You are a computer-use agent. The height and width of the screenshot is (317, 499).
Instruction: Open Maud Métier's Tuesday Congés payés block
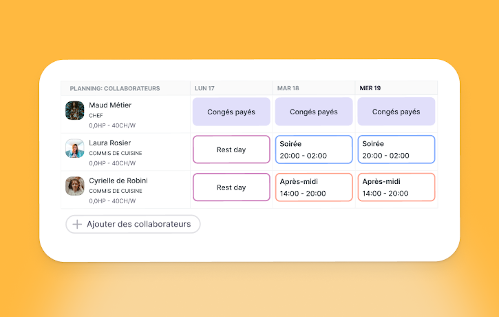314,112
